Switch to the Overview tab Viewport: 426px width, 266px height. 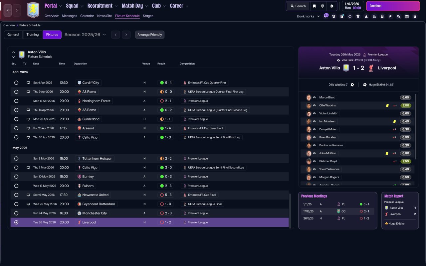click(x=52, y=16)
